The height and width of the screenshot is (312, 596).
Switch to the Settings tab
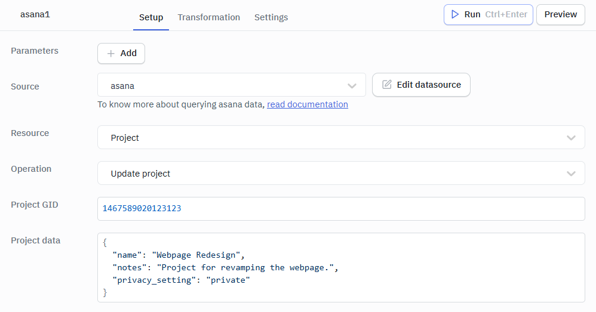pos(271,17)
